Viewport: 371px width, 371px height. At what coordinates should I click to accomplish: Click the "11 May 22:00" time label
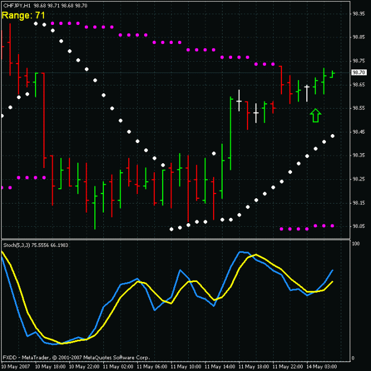tap(288, 367)
